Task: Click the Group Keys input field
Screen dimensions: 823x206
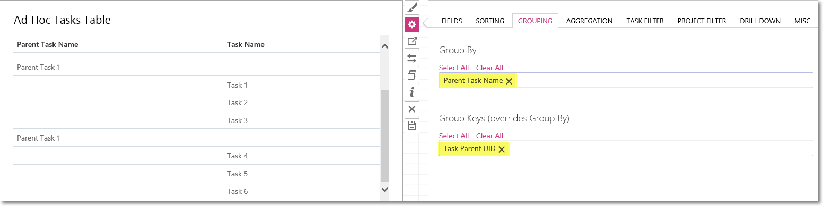Action: (x=626, y=148)
